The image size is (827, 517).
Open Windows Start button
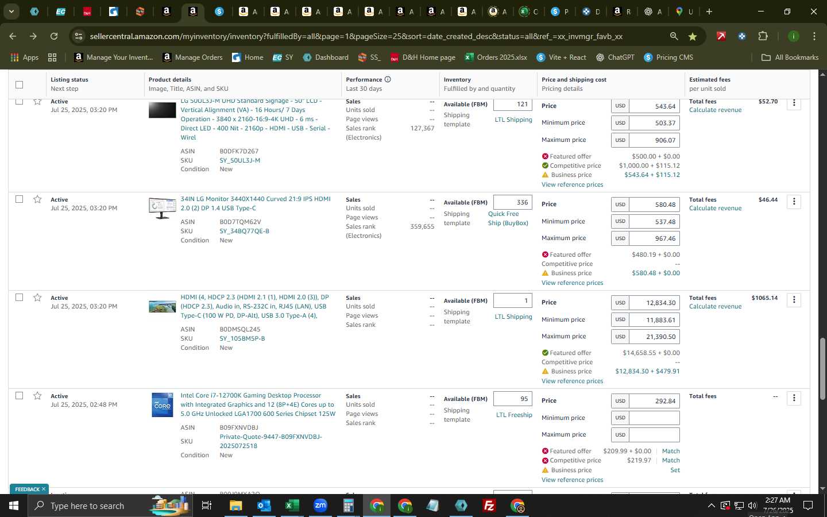(x=13, y=506)
